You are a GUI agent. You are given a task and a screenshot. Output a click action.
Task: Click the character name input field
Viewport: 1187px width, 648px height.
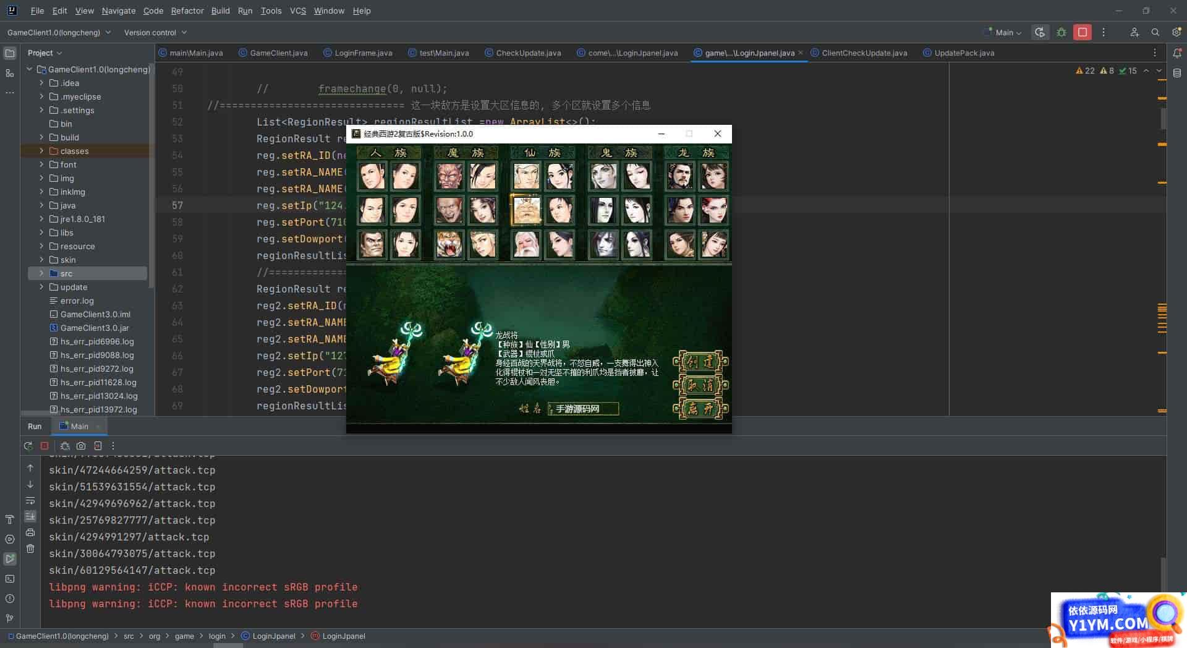(583, 409)
